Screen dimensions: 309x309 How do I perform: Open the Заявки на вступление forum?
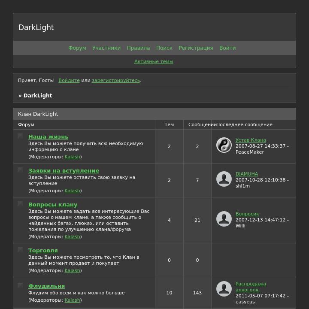64,171
